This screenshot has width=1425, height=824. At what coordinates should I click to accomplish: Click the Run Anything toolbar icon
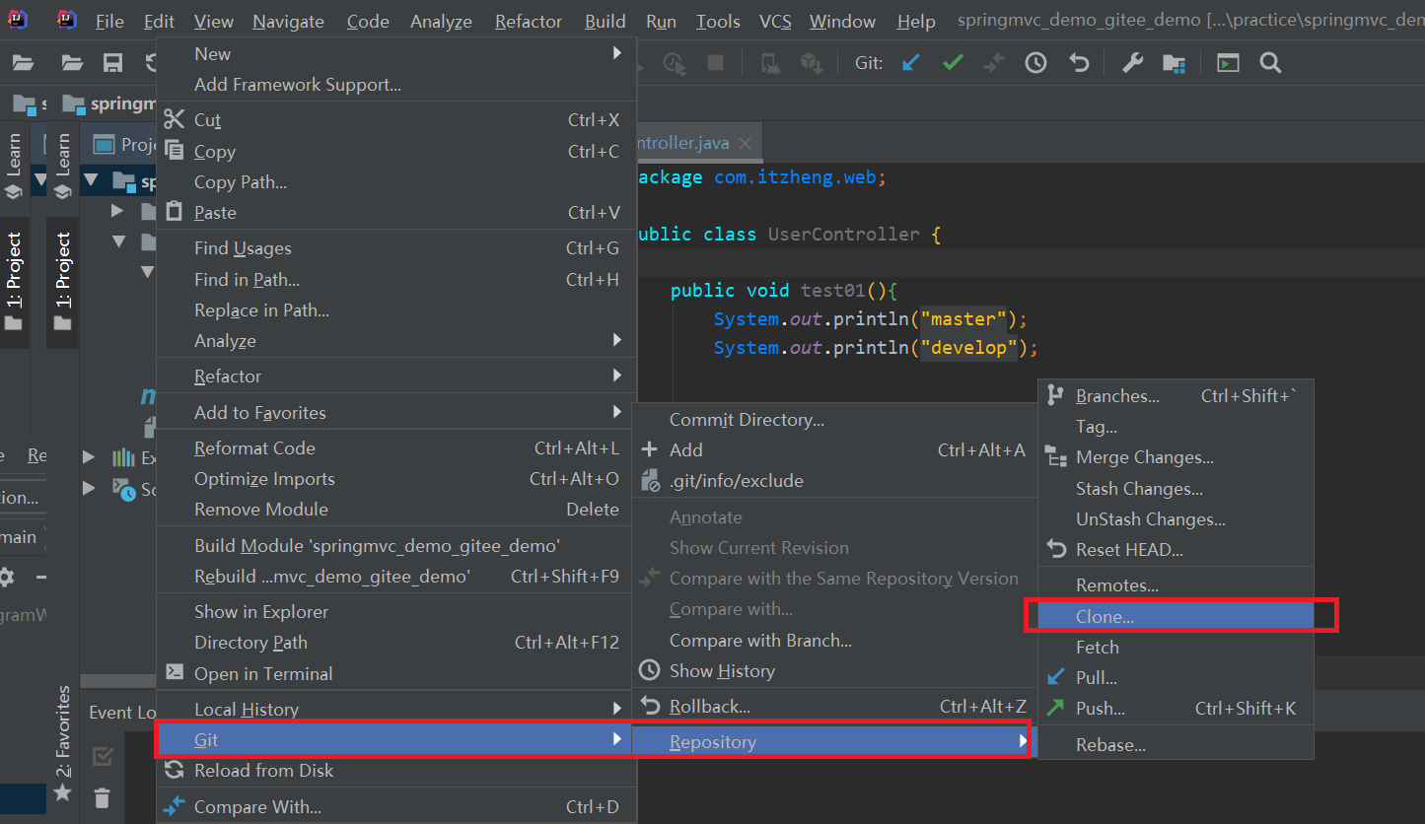[1228, 63]
